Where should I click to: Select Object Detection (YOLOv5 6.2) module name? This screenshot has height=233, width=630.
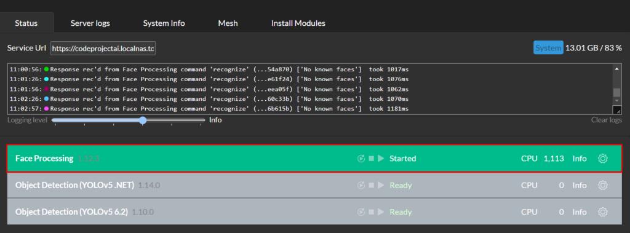coord(71,211)
